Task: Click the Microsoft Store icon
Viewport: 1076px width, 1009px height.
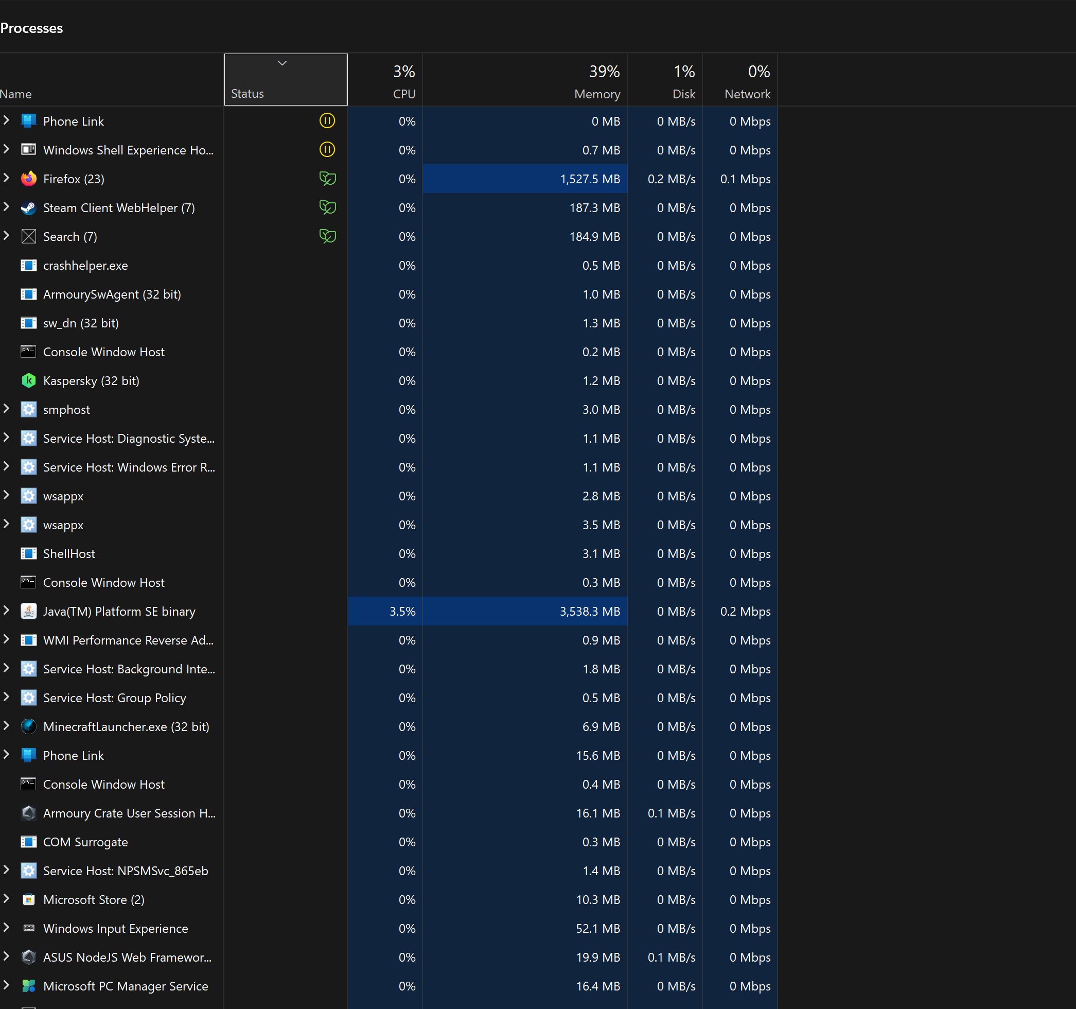Action: click(x=29, y=899)
